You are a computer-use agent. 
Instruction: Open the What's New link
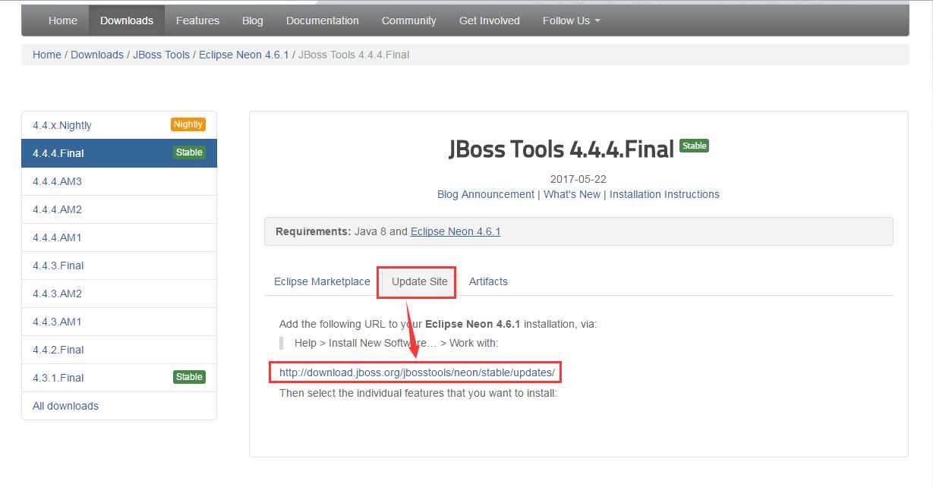click(572, 194)
